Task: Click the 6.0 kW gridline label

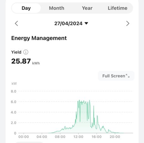Action: click(x=14, y=102)
